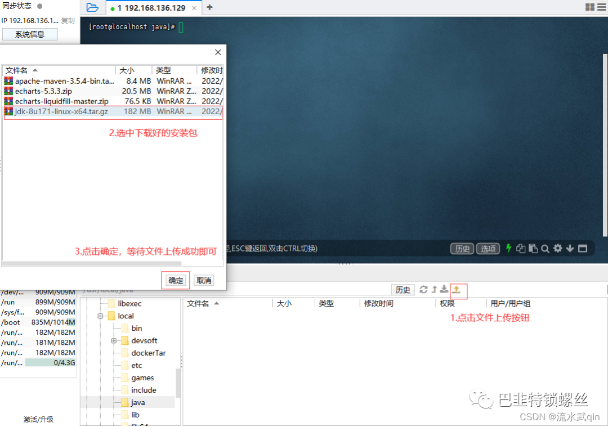Open 系统信息 system info
Viewport: 608px width, 427px height.
coord(30,34)
